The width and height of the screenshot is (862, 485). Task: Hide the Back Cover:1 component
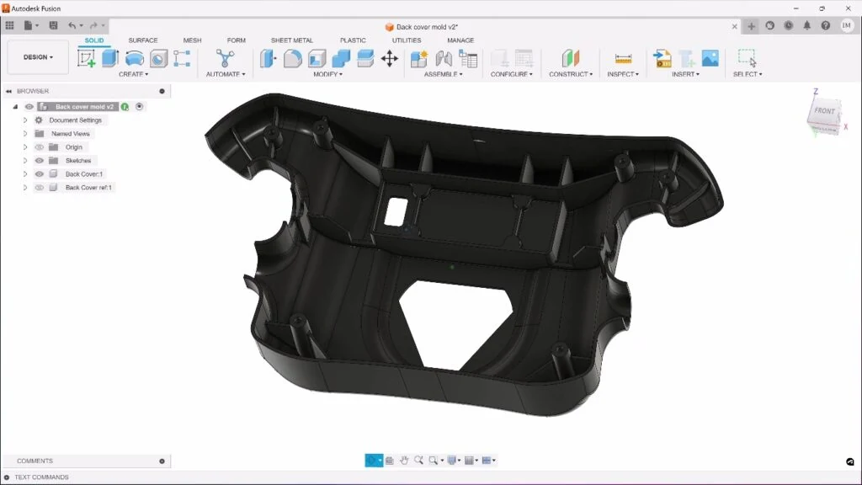tap(39, 173)
